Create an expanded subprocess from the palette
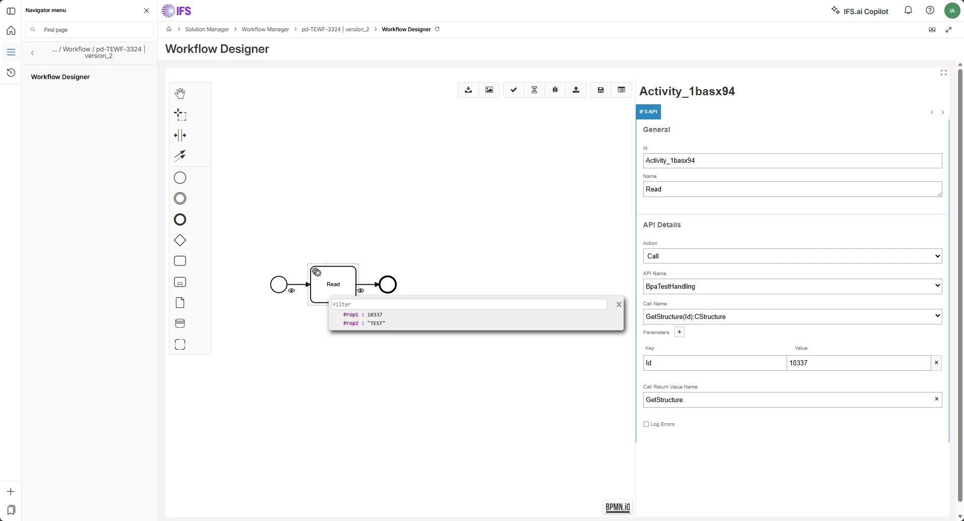Viewport: 964px width, 521px height. point(180,282)
